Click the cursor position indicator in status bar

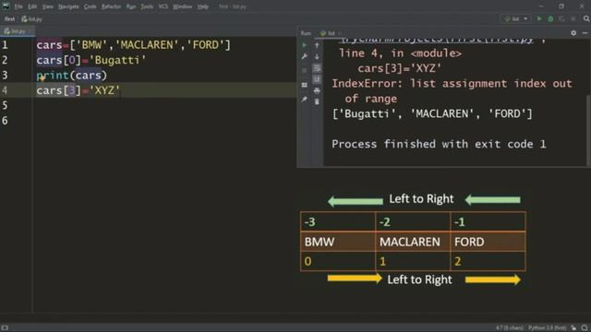tap(510, 328)
